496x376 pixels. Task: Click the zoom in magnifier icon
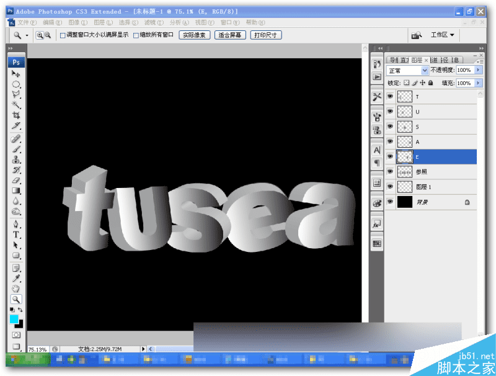coord(40,35)
